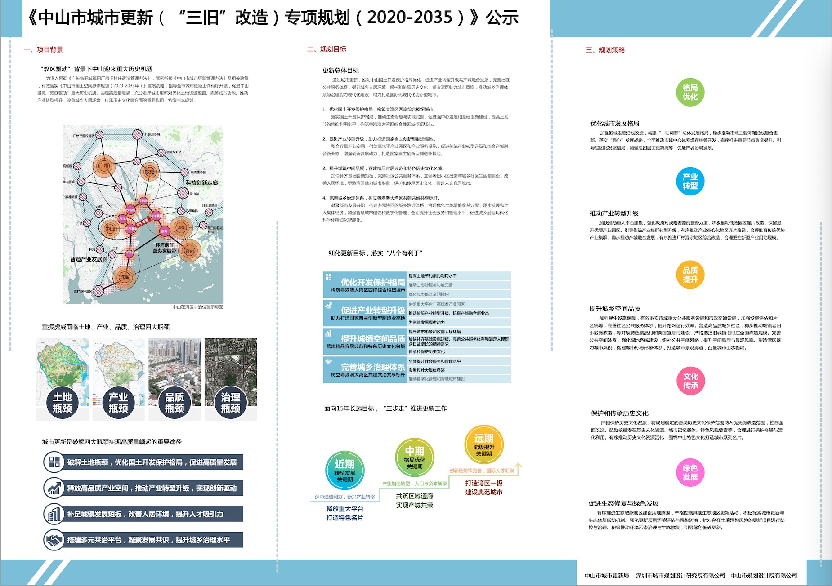The image size is (832, 586).
Task: Click the footer text 深圳市城市规划设计研究院有限公司
Action: pos(680,576)
